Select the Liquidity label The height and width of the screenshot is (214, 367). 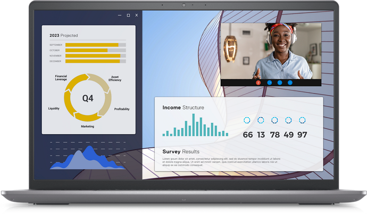point(54,109)
